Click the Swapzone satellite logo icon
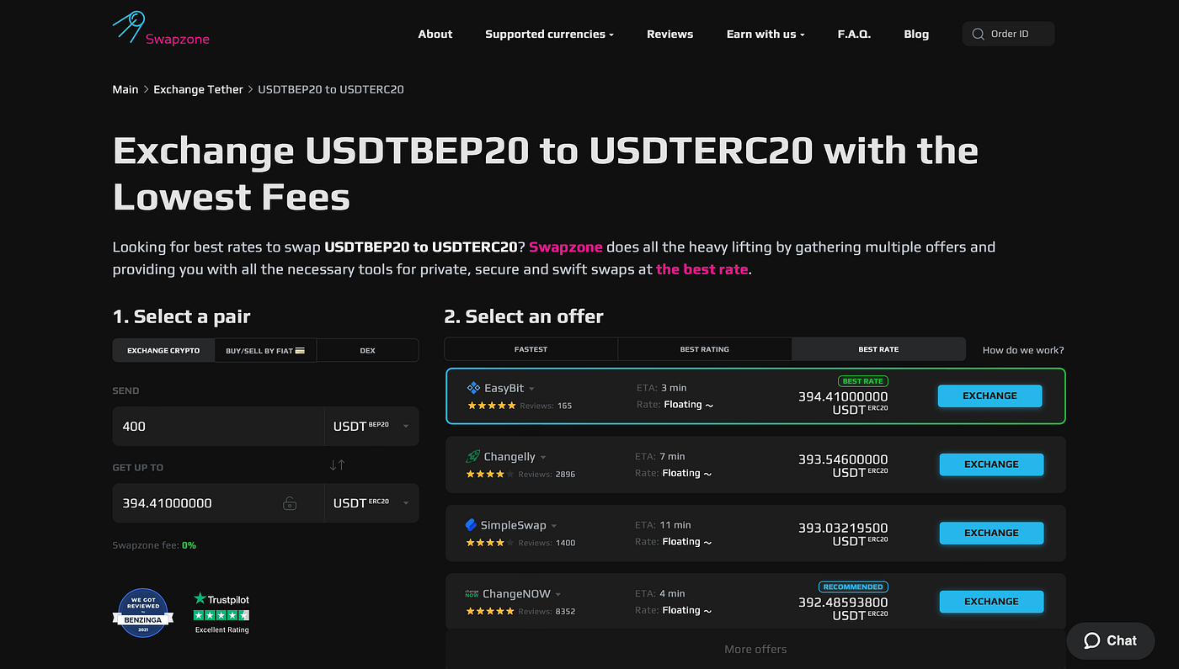1179x669 pixels. (127, 27)
